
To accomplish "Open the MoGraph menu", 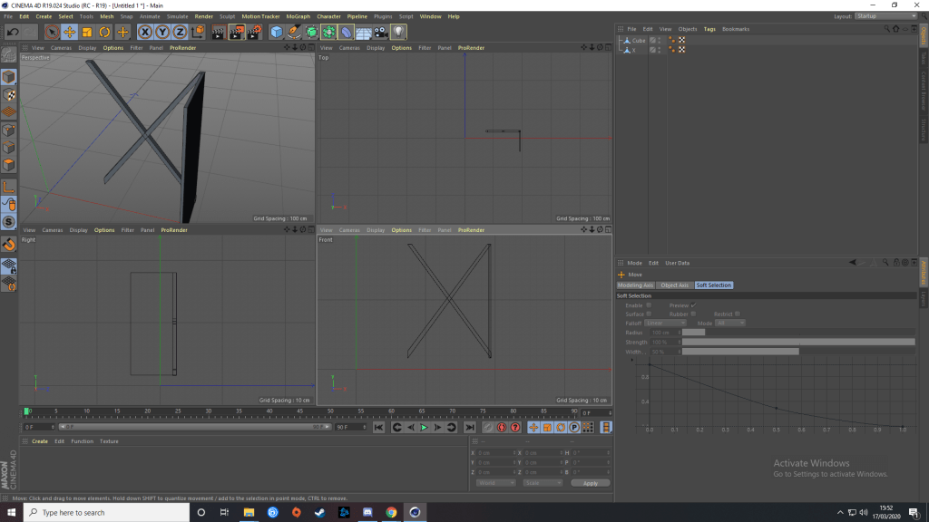I will pyautogui.click(x=298, y=16).
